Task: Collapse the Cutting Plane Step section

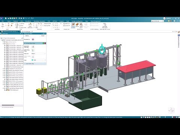Action: click(25, 43)
